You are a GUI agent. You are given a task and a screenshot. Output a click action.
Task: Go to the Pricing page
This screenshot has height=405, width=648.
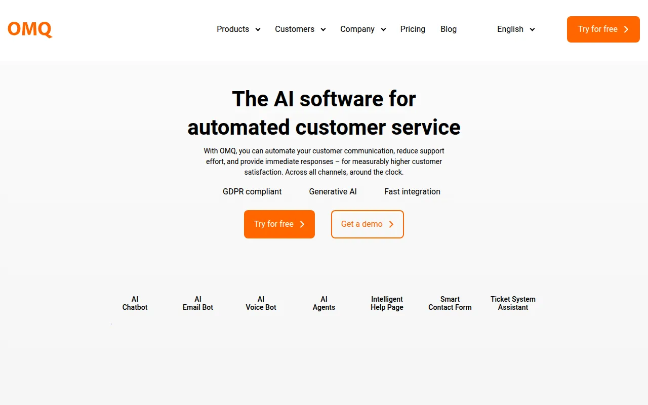coord(413,29)
